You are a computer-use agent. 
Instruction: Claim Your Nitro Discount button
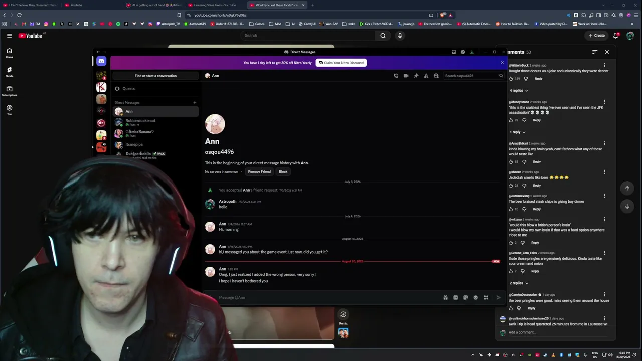point(341,63)
